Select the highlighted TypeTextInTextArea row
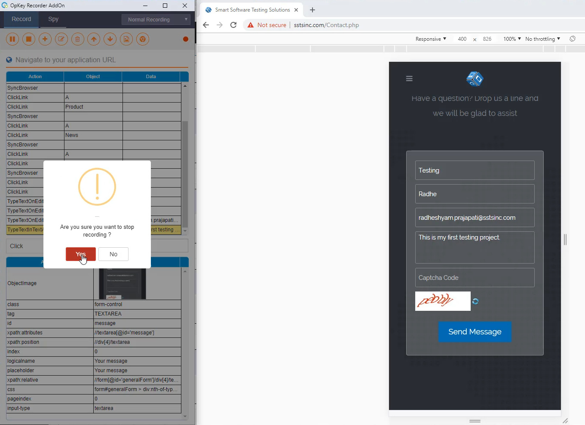Screen dimensions: 585x425 (x=94, y=230)
